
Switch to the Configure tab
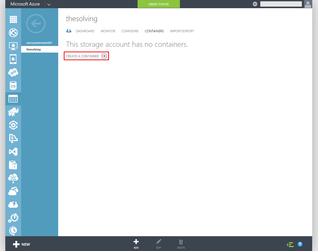coord(130,31)
